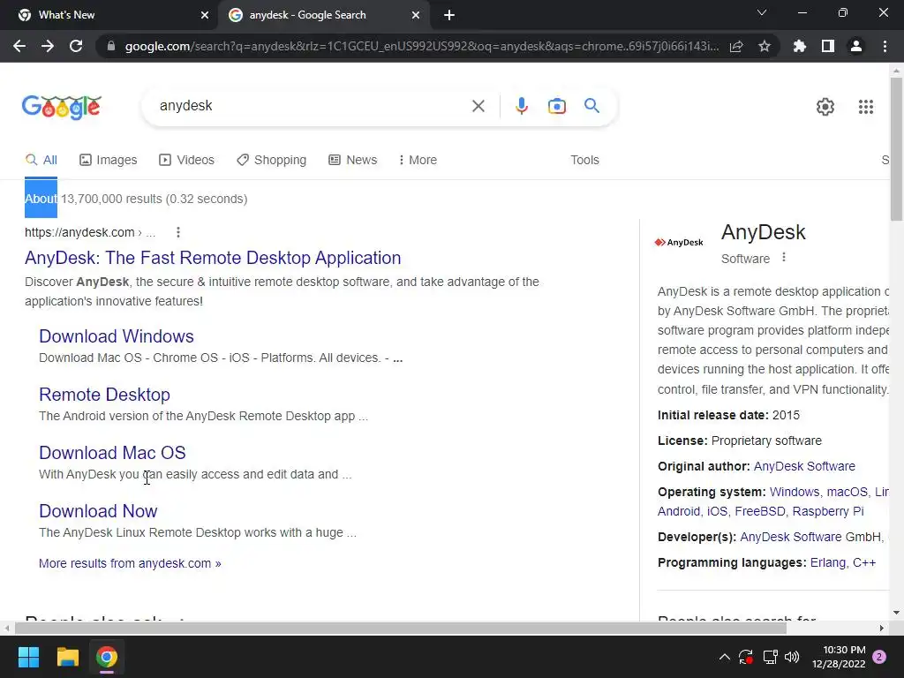The image size is (904, 678).
Task: Open the Chrome profile avatar
Action: [x=856, y=46]
